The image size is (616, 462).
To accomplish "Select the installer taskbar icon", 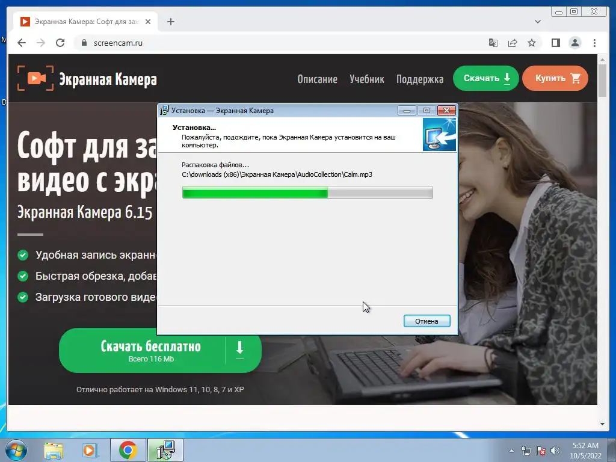I will [x=165, y=450].
